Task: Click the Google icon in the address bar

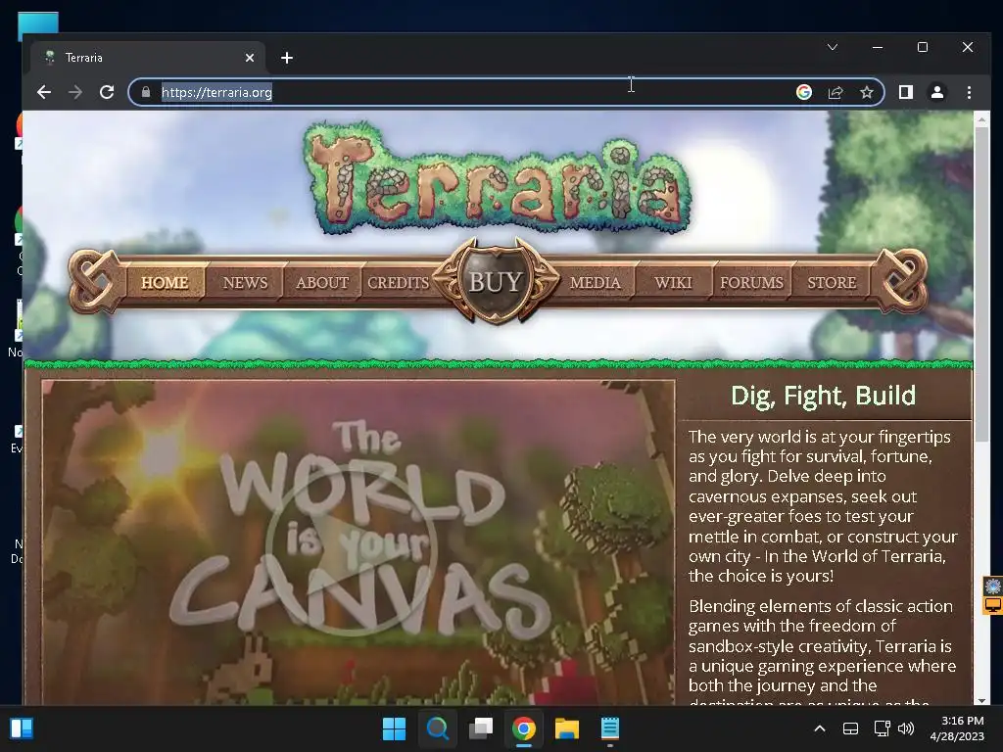Action: 804,92
